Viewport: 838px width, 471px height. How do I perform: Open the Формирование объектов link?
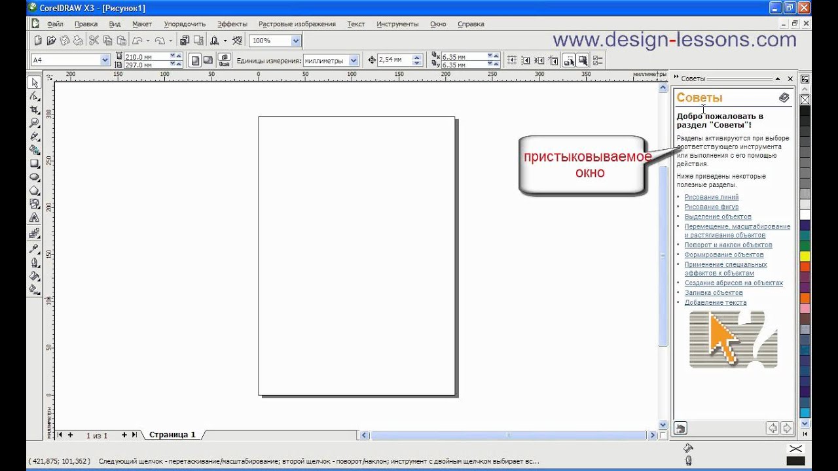tap(724, 254)
